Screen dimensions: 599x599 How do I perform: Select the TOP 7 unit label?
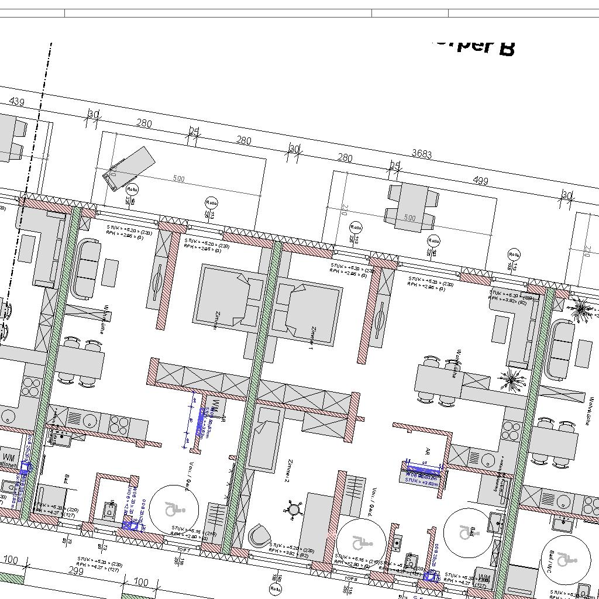pos(183,550)
